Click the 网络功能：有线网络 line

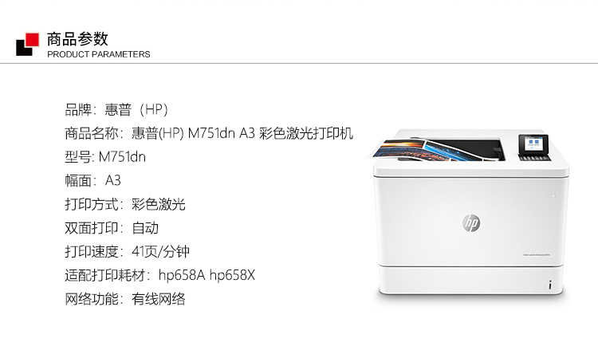pos(125,299)
